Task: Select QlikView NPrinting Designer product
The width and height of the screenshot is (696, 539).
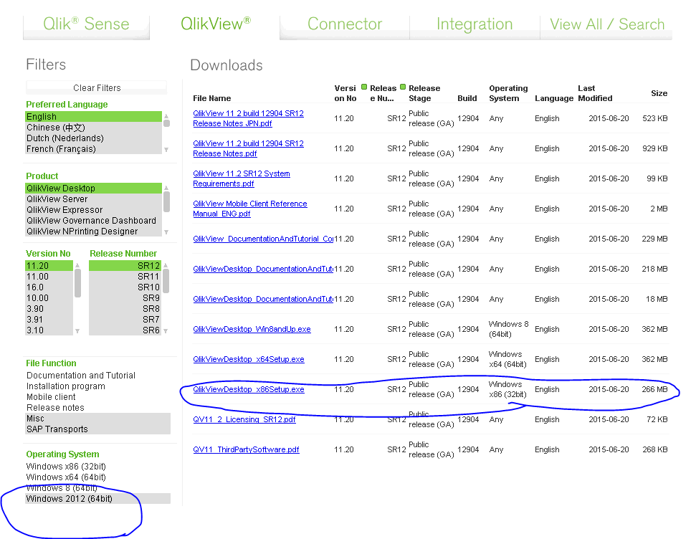Action: (x=94, y=232)
